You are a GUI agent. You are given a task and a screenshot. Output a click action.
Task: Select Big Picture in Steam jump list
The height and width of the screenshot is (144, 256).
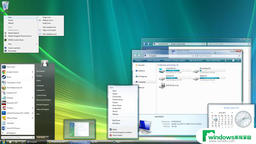pyautogui.click(x=116, y=120)
